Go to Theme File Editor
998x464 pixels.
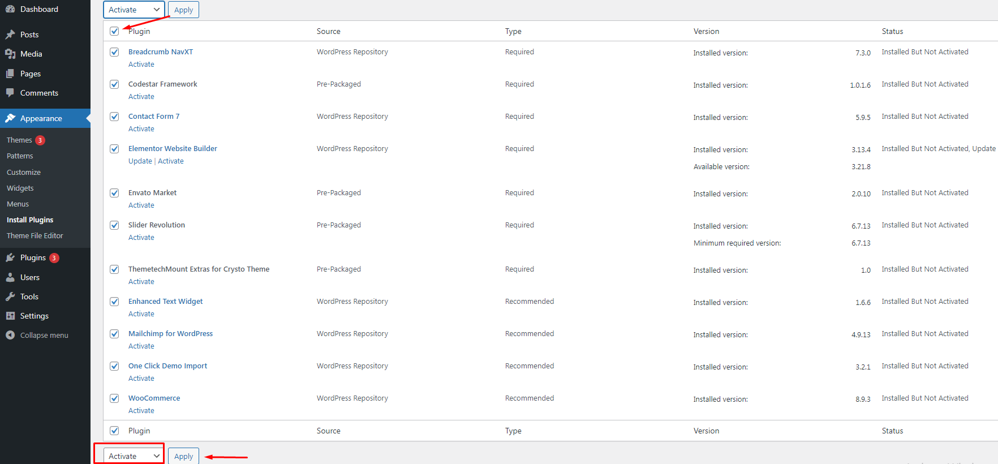[35, 235]
